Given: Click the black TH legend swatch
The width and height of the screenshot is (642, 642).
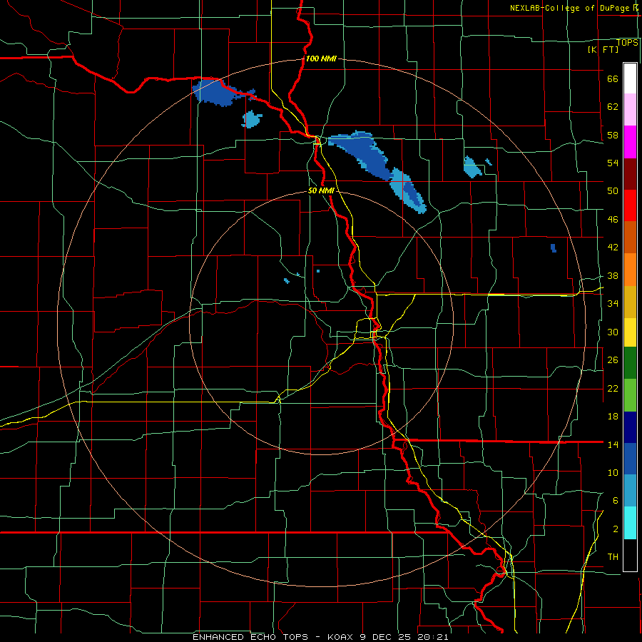Looking at the screenshot, I should point(630,555).
